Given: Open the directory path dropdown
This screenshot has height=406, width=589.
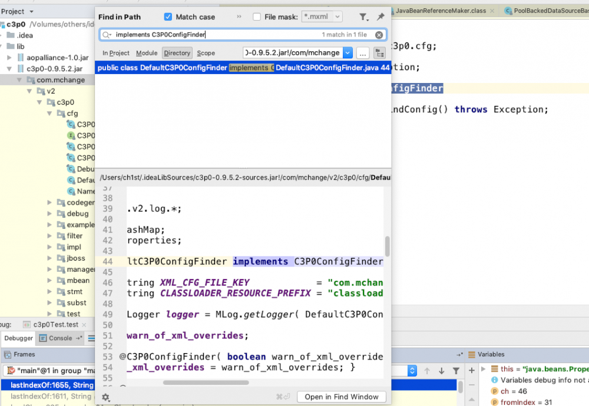Looking at the screenshot, I should coord(348,53).
